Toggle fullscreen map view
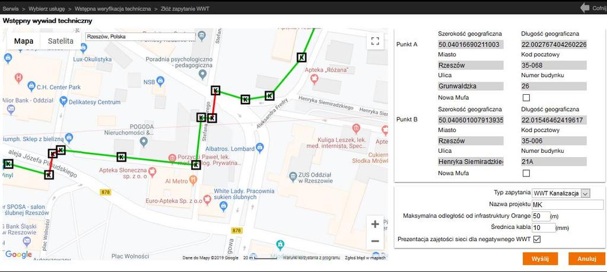Screen dimensions: 607x272 (x=375, y=41)
